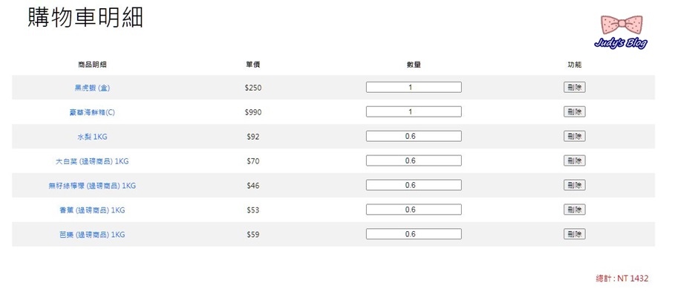Click quantity field for 香蕉 1KG
This screenshot has height=292, width=675.
pos(414,210)
